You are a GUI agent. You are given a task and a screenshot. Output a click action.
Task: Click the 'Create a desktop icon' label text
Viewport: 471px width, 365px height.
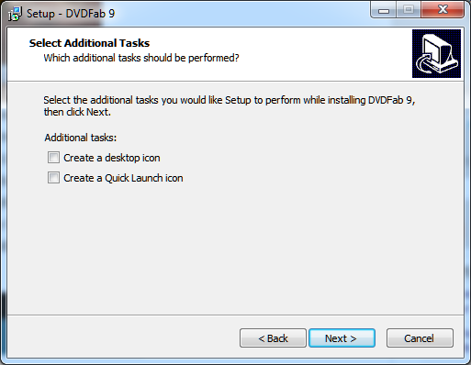(112, 158)
